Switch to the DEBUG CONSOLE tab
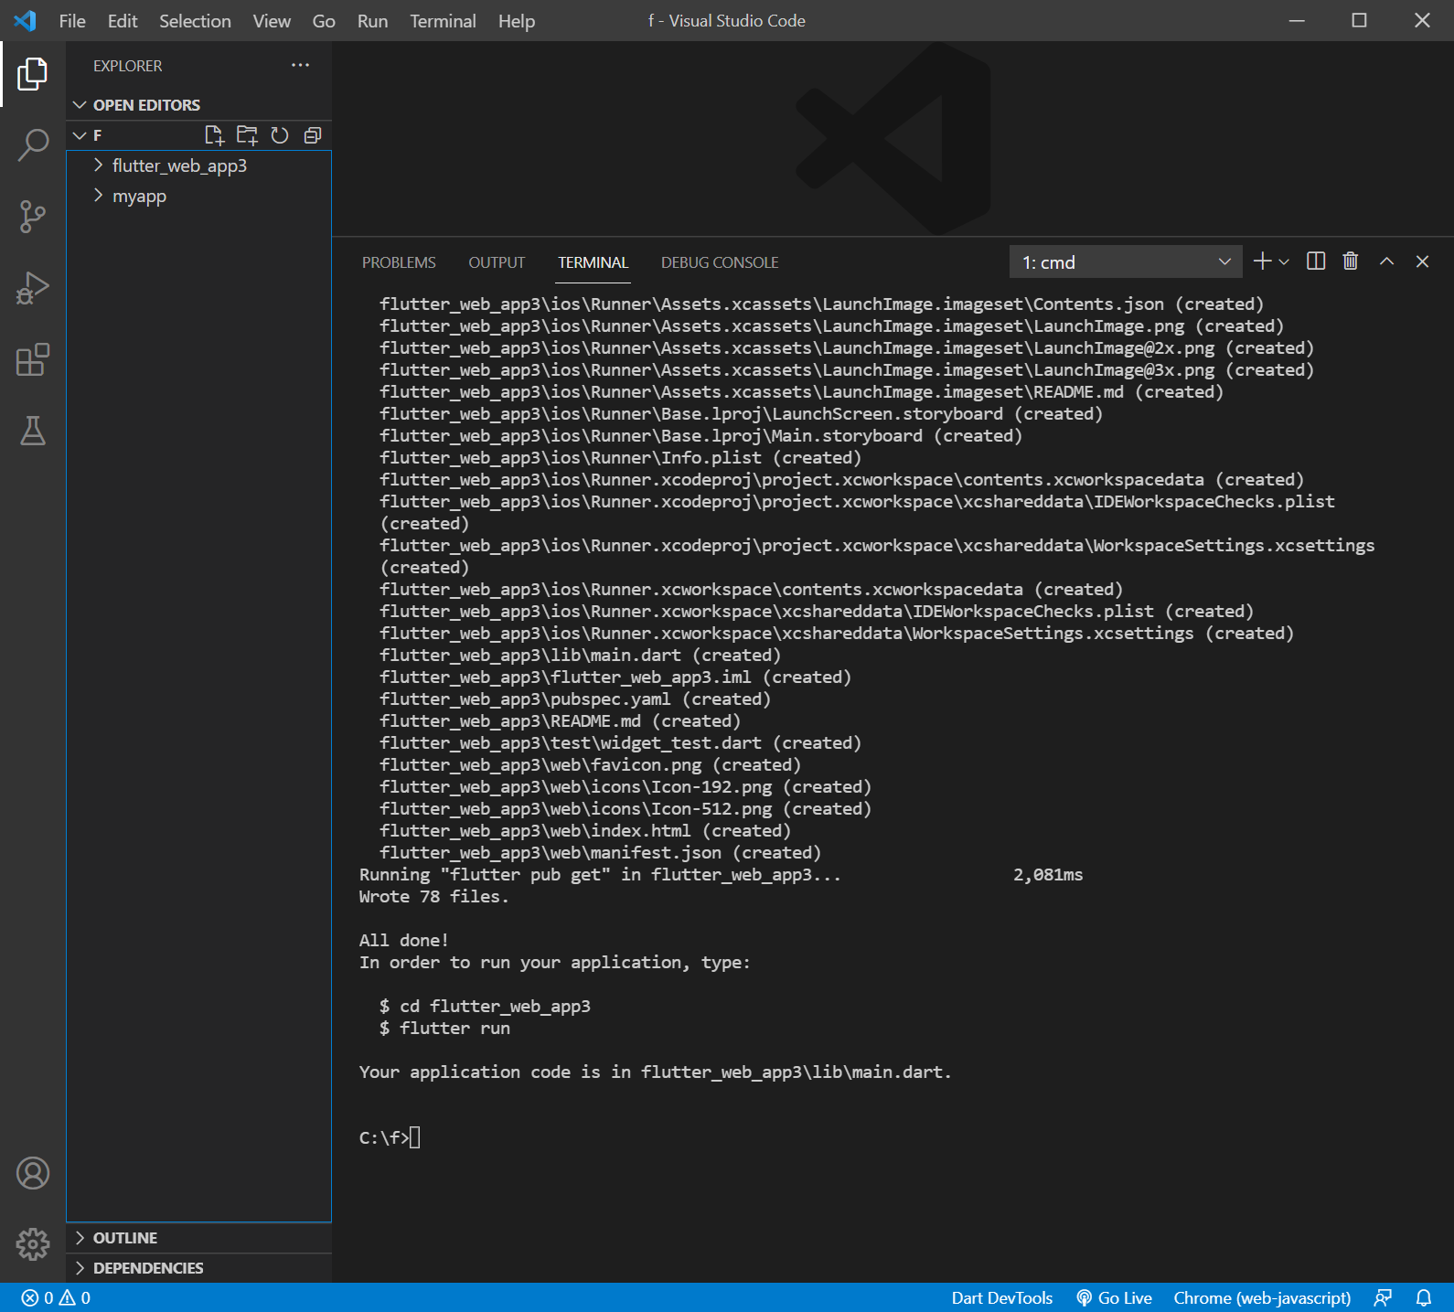Screen dimensions: 1454x1312 720,262
